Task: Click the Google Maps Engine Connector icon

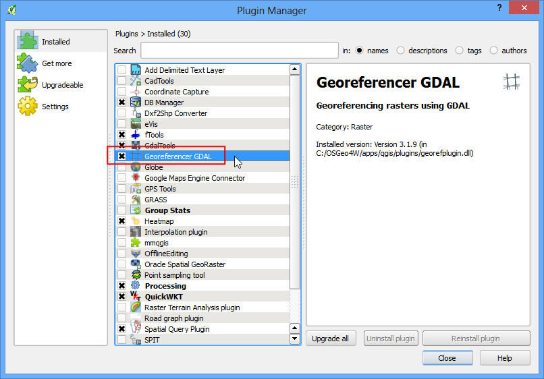Action: [135, 178]
